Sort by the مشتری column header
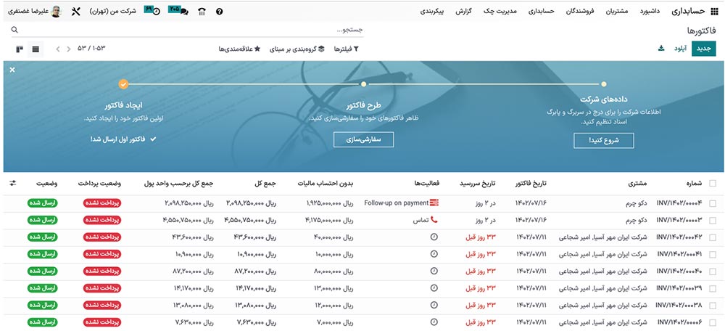Screen dimensions: 725x331 637,184
